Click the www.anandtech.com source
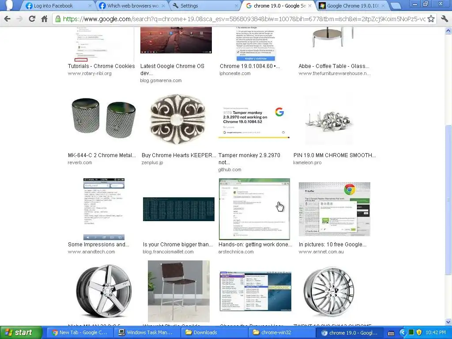The width and height of the screenshot is (452, 339). pyautogui.click(x=91, y=252)
